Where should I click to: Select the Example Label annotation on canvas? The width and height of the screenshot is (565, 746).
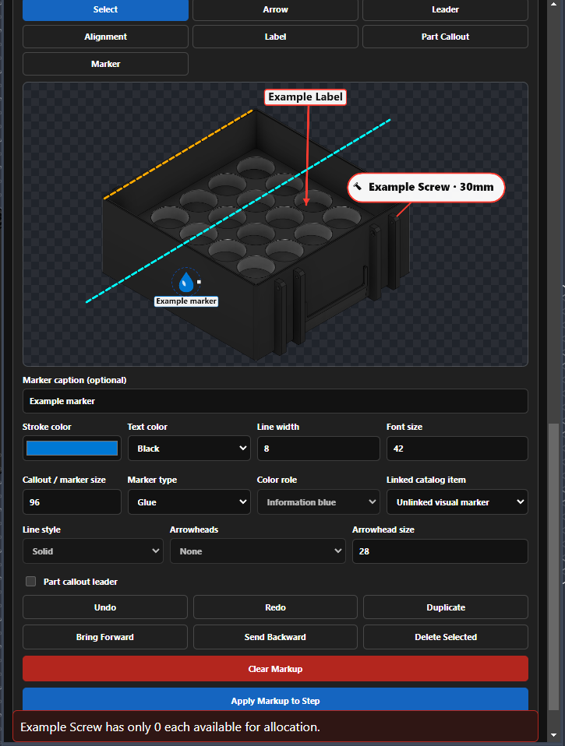[x=305, y=97]
